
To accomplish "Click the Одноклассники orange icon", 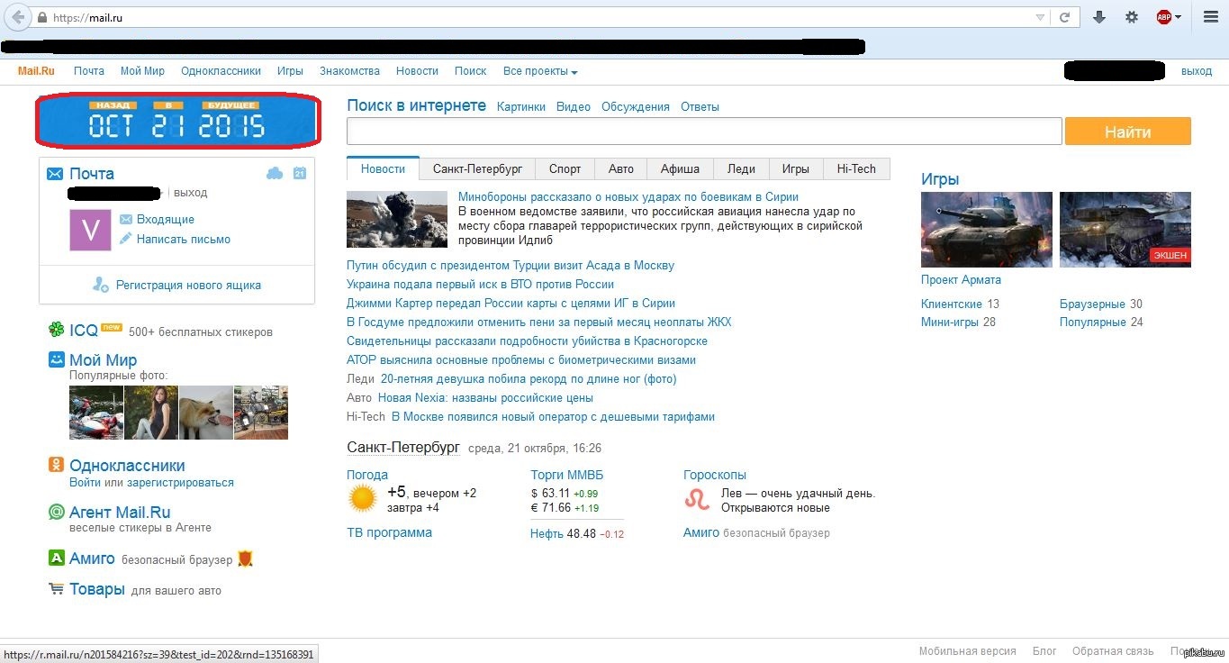I will point(56,465).
